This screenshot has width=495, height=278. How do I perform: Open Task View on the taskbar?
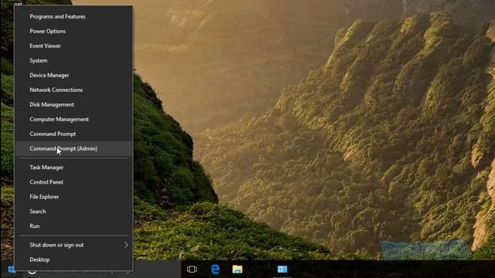tap(192, 270)
